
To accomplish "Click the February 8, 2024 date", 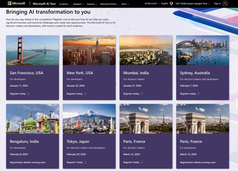I will tap(19, 154).
